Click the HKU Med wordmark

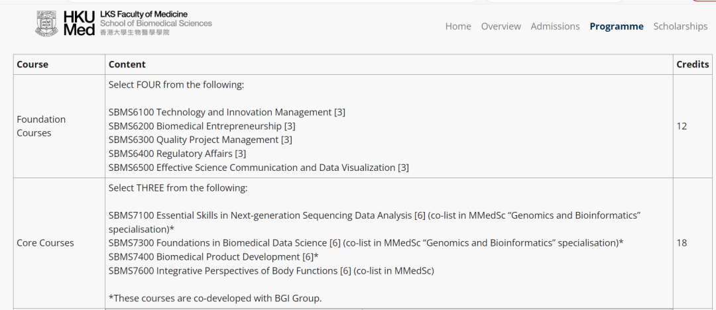click(80, 23)
